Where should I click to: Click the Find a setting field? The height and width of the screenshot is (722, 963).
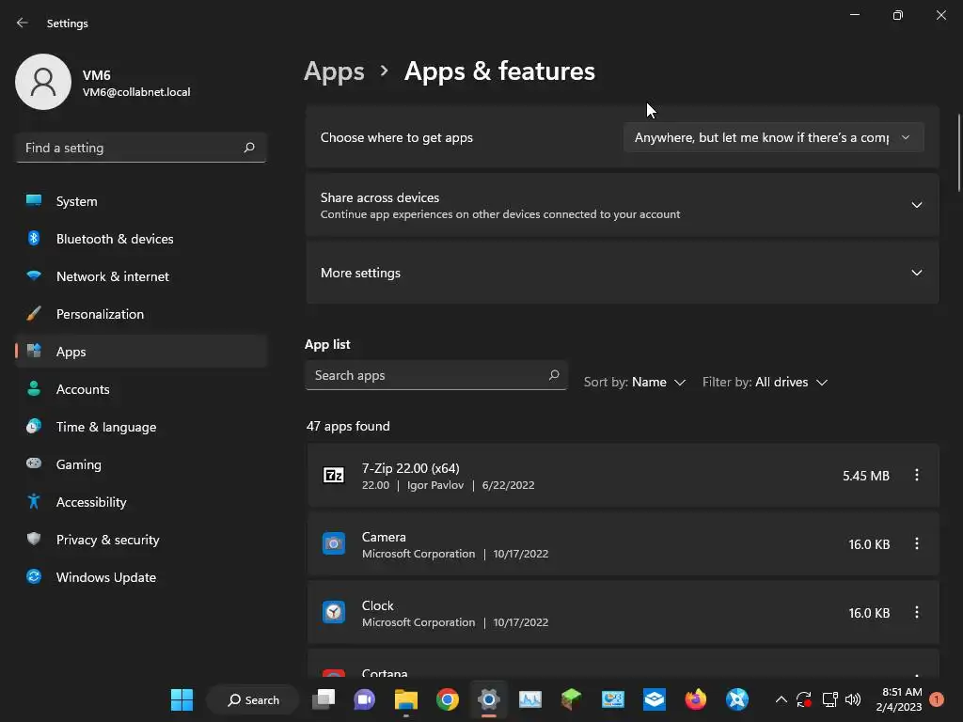(x=141, y=148)
